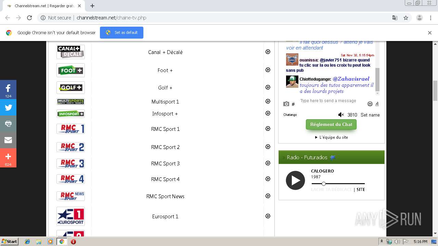Play the RMC Sport 1 stream icon
The height and width of the screenshot is (246, 438).
(x=268, y=128)
